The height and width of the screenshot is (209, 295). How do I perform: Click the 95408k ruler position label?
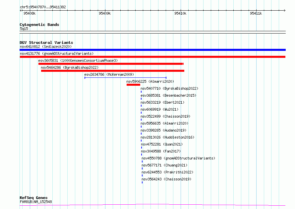(x=29, y=13)
